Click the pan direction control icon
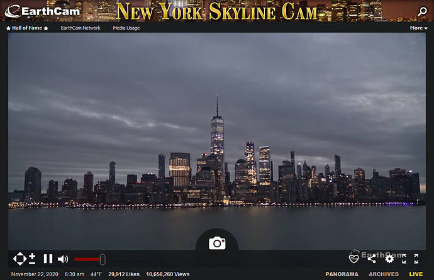 tap(19, 259)
